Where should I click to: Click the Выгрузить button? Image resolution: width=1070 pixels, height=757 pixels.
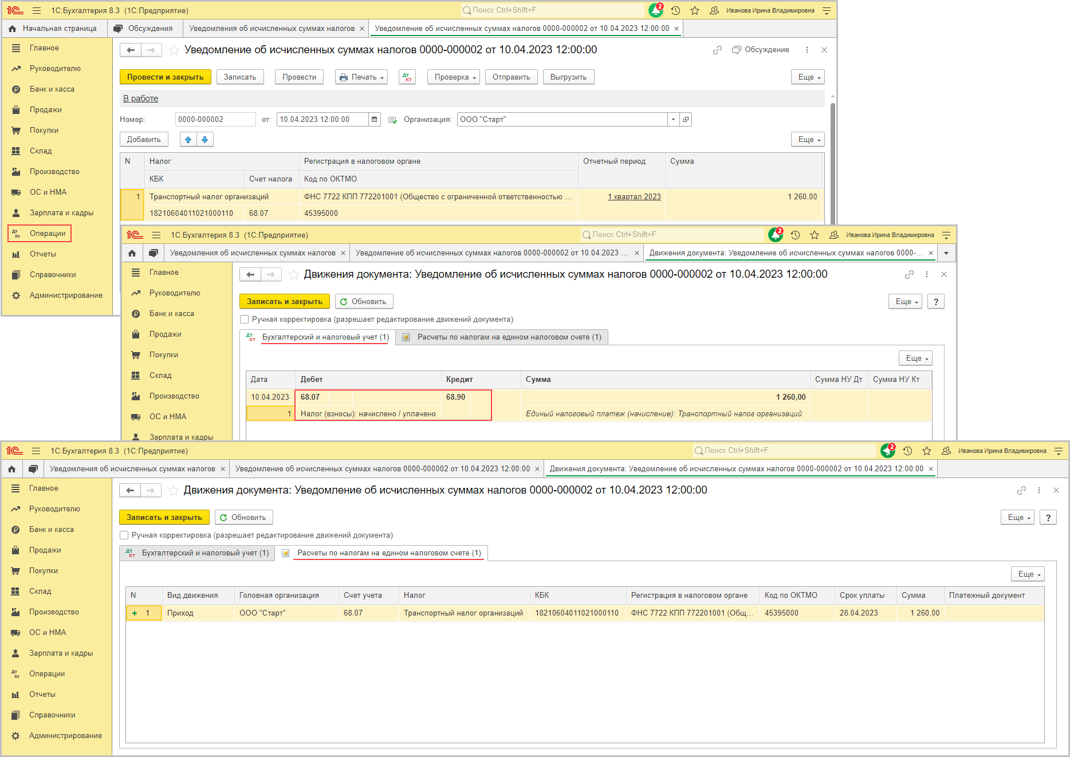tap(568, 77)
